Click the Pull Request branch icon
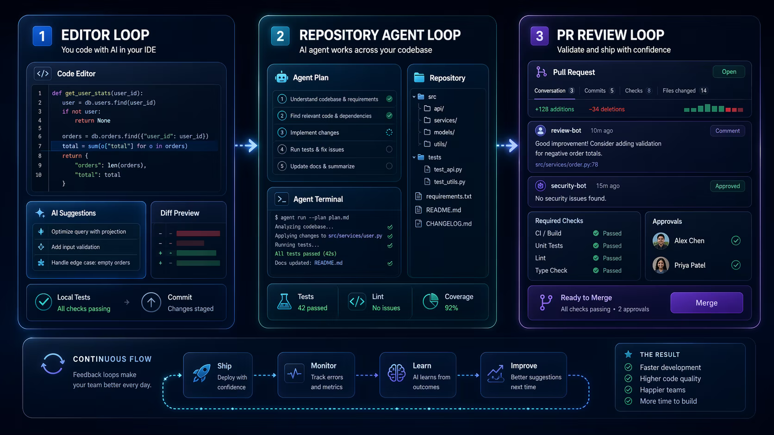Viewport: 774px width, 435px height. (x=541, y=72)
